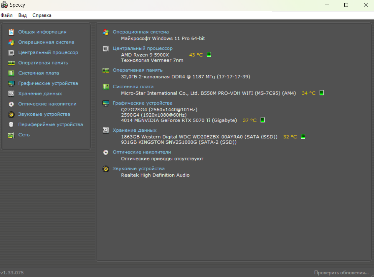Viewport: 374px width, 277px height.
Task: Click the CPU temperature reading 43 °C
Action: pyautogui.click(x=196, y=55)
